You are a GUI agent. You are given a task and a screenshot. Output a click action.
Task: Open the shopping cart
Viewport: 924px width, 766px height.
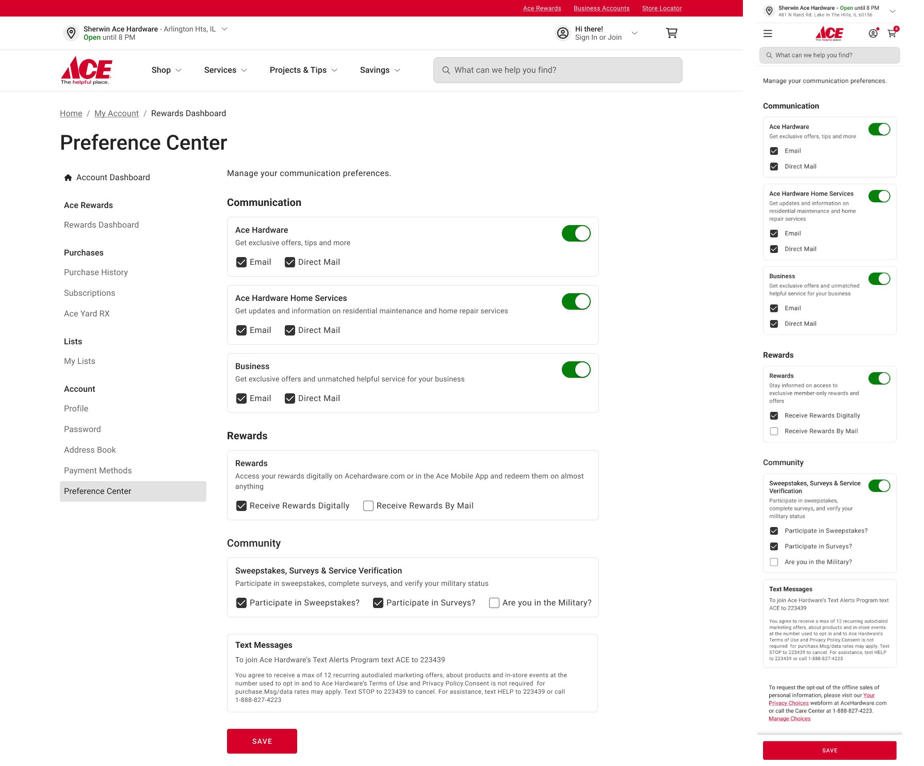[671, 33]
